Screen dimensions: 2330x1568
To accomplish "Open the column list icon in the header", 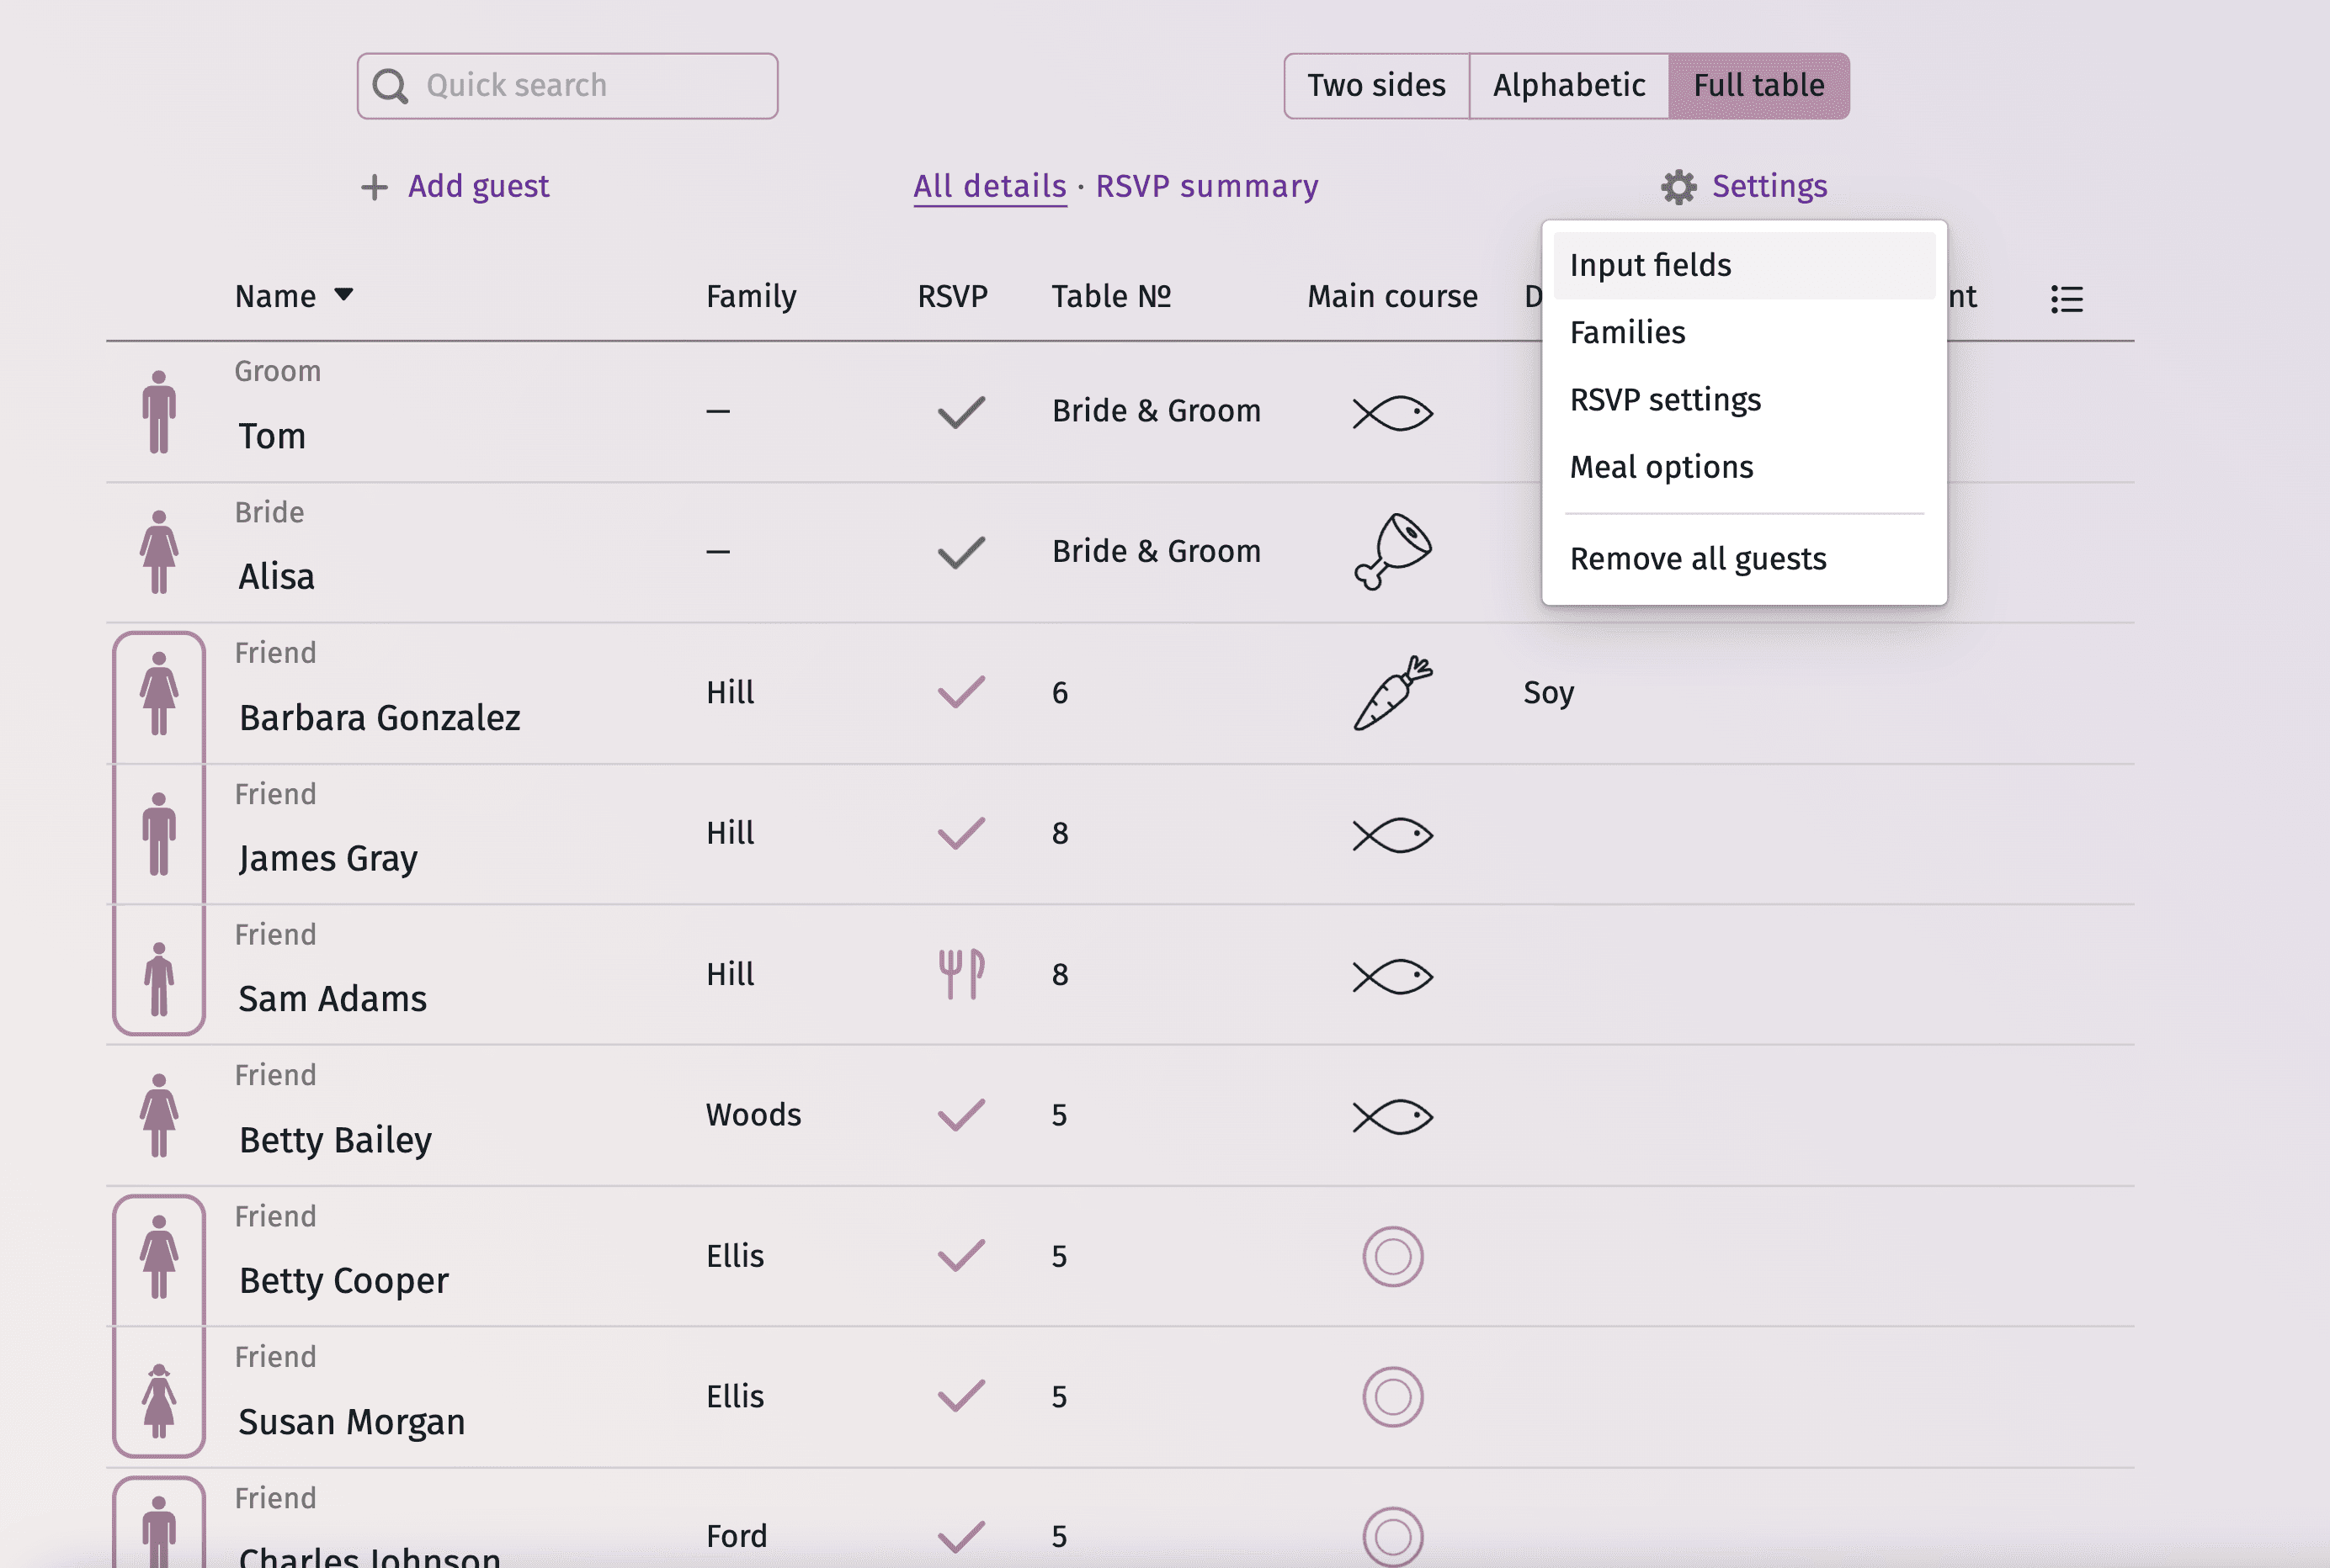I will (x=2066, y=298).
